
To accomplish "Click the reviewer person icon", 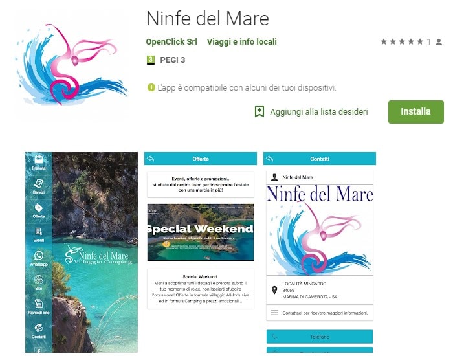I will click(439, 42).
